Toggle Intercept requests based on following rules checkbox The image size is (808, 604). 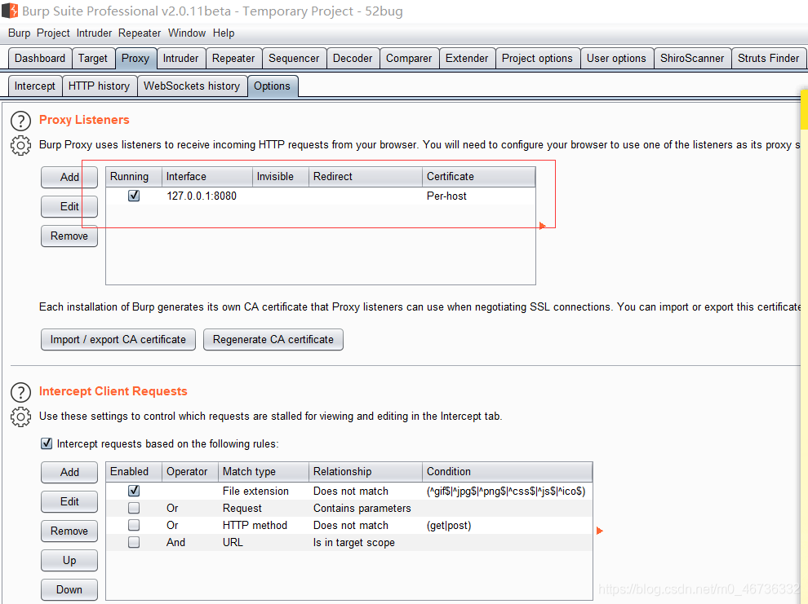click(47, 443)
